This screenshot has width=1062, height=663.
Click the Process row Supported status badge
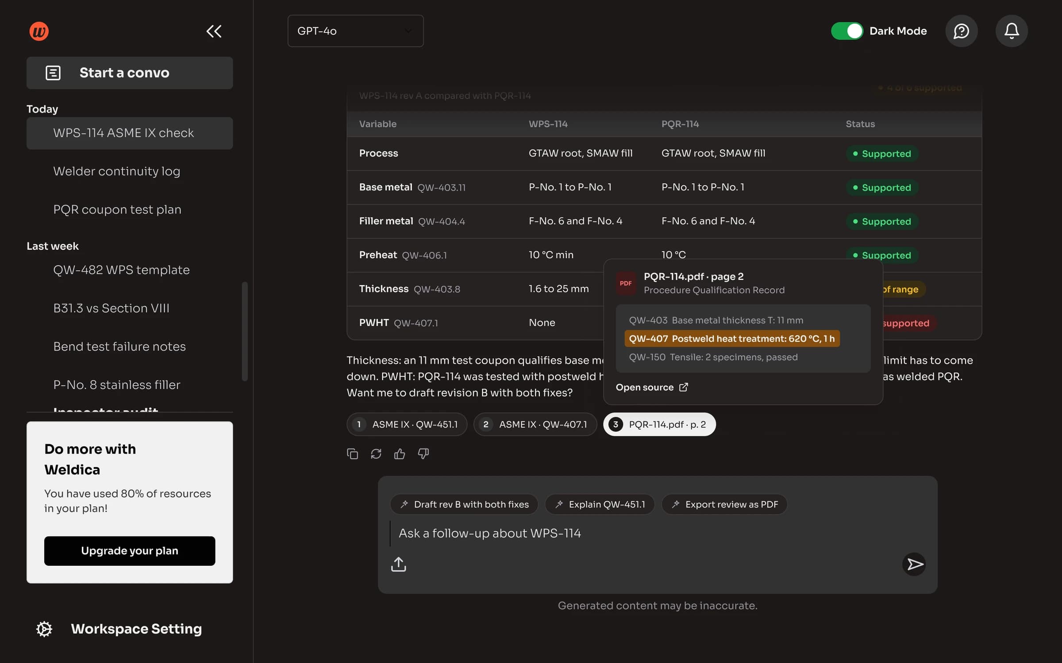tap(882, 154)
